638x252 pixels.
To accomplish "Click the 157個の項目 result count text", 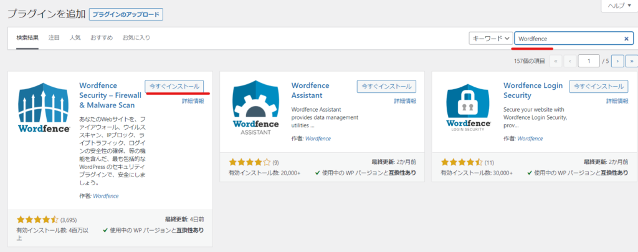I will click(x=530, y=61).
